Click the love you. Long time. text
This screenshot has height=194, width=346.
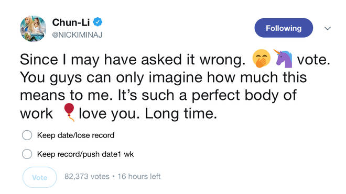(x=148, y=114)
